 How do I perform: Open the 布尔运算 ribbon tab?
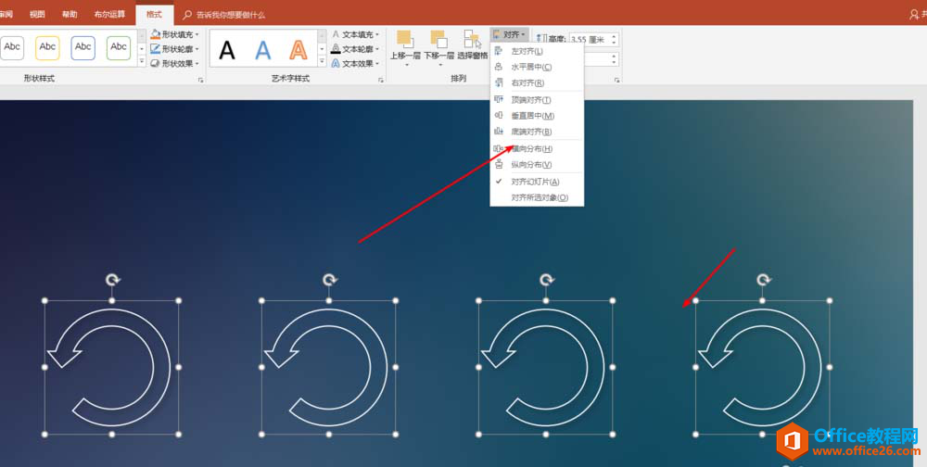click(110, 15)
